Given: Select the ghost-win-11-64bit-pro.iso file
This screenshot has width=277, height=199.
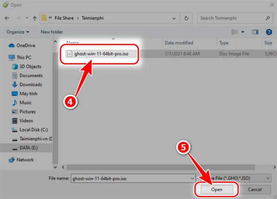Looking at the screenshot, I should click(101, 54).
